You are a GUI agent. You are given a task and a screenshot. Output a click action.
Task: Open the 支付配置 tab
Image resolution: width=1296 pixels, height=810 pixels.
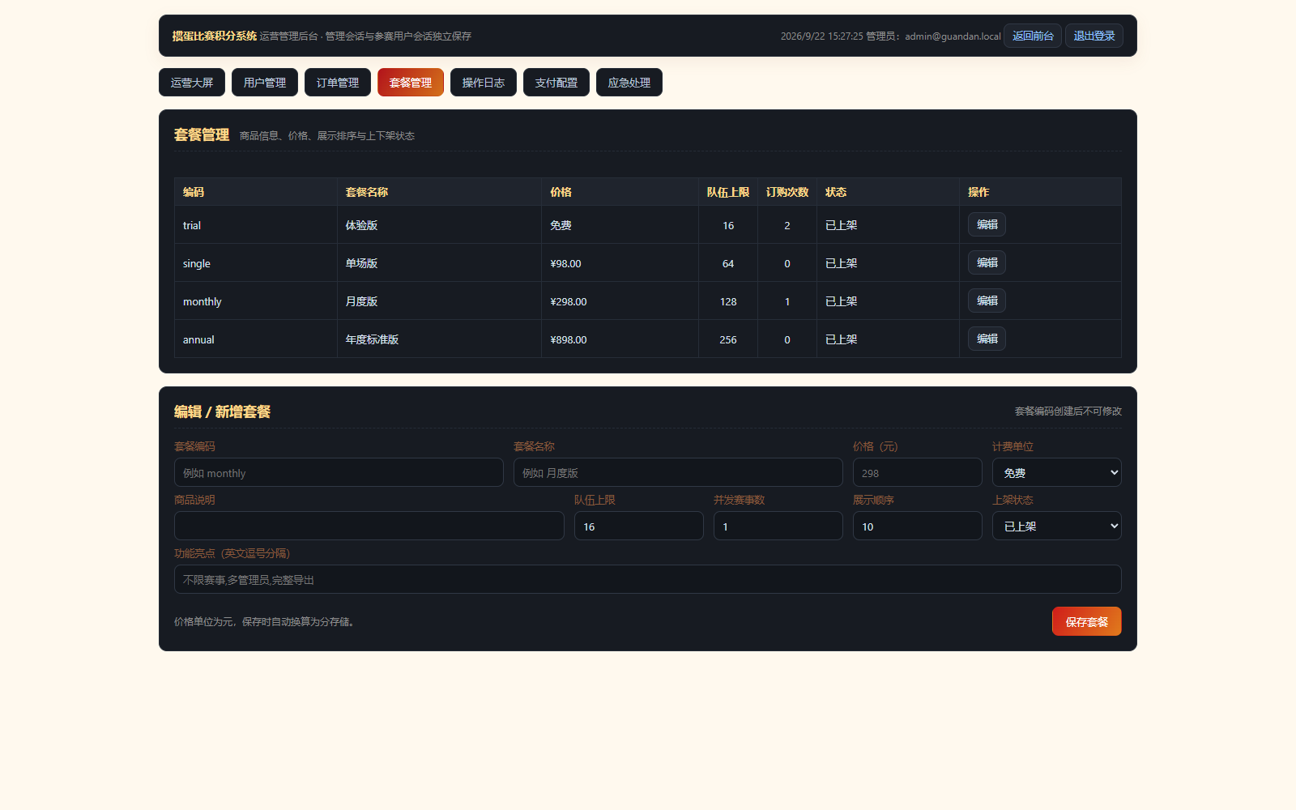(x=556, y=83)
